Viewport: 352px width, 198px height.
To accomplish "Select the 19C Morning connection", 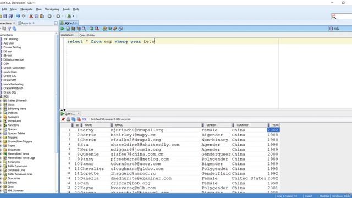I will click(x=11, y=39).
